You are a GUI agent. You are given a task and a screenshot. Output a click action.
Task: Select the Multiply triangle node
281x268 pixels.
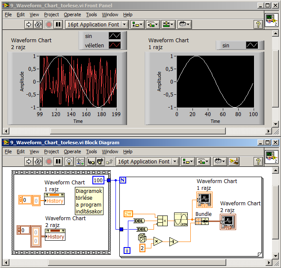158,242
